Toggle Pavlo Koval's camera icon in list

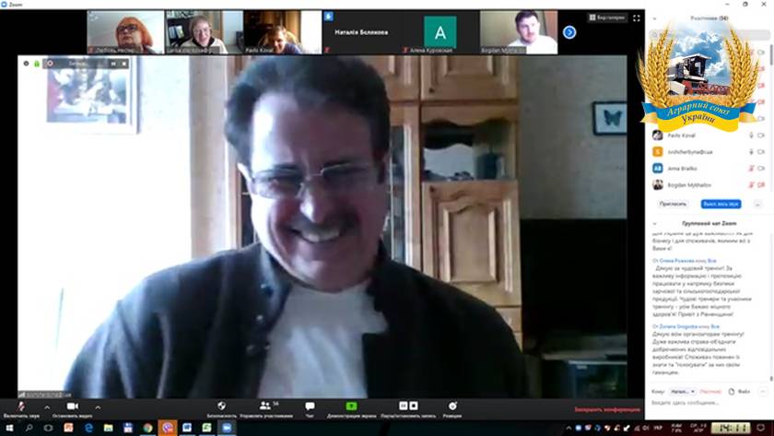coord(761,136)
